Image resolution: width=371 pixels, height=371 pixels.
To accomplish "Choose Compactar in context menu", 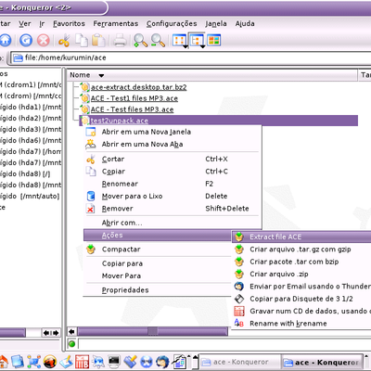I will (158, 249).
